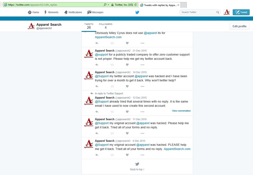
Task: Like the 11 Dec 2015 tweet
Action: click(x=127, y=133)
